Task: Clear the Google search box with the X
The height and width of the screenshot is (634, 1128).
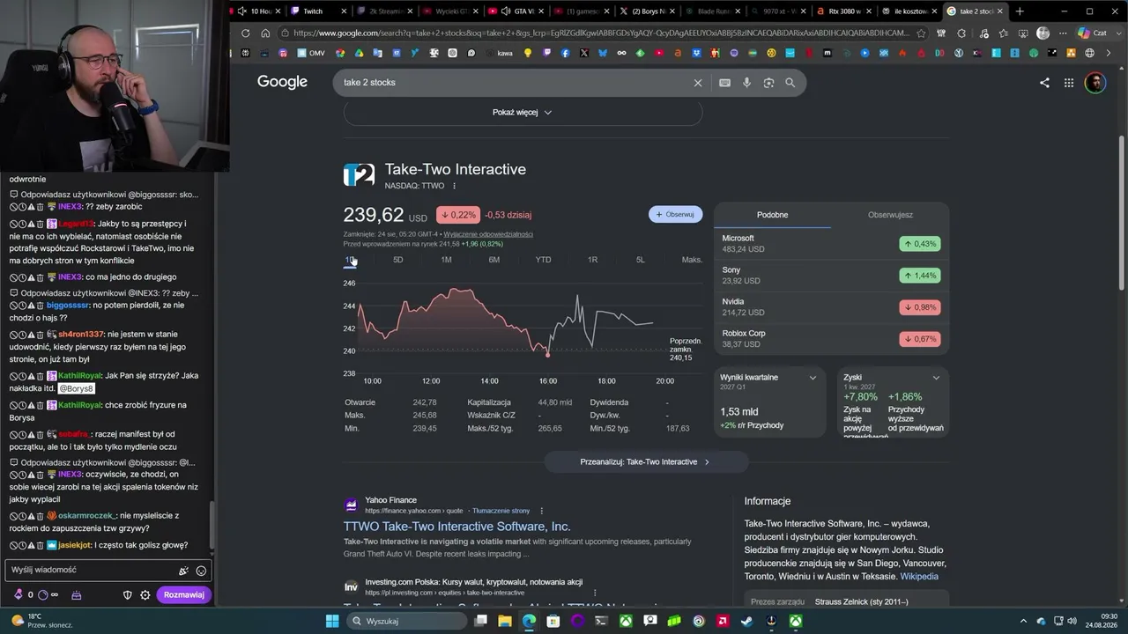Action: click(698, 83)
